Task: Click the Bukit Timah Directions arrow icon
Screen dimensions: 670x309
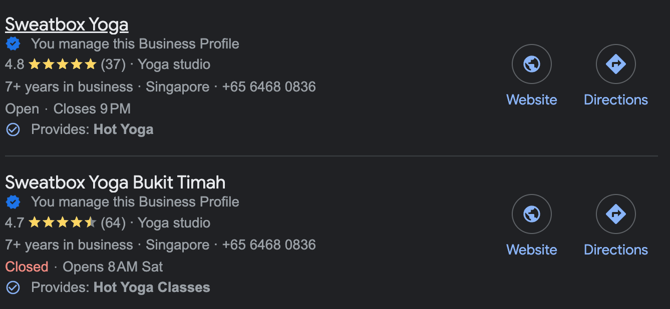Action: 615,214
